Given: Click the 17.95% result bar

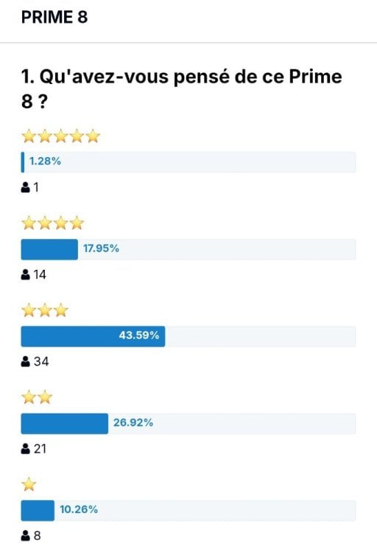Looking at the screenshot, I should pyautogui.click(x=188, y=249).
